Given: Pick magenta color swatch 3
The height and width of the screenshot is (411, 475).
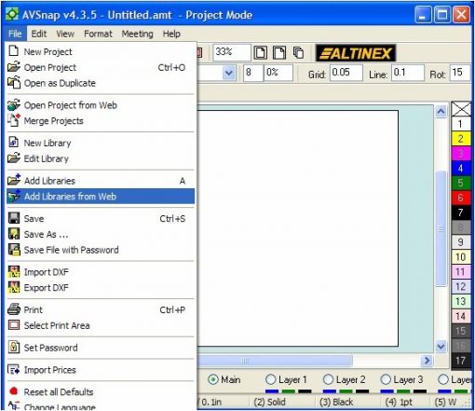Looking at the screenshot, I should (x=461, y=154).
